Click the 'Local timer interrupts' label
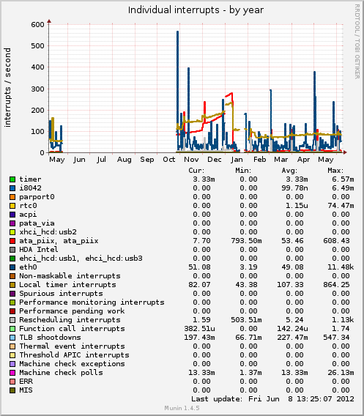Screen dimensions: 364x416 pos(67,285)
